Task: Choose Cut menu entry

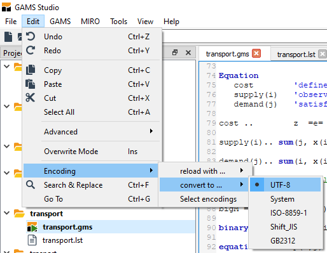Action: point(92,98)
